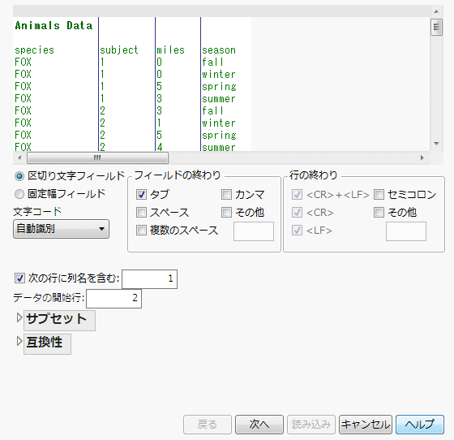454x440 pixels.
Task: Select the 区切り文字フィールド radio button
Action: [x=19, y=176]
